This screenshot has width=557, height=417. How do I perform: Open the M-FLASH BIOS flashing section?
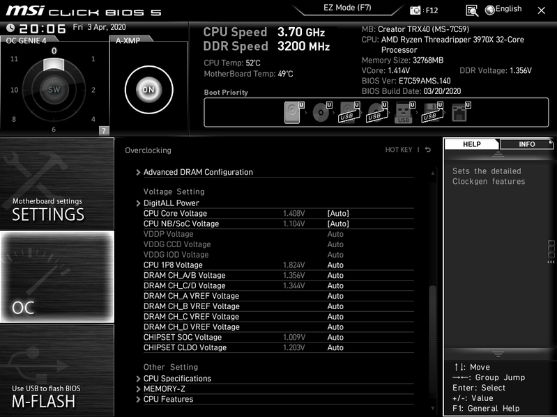click(57, 370)
